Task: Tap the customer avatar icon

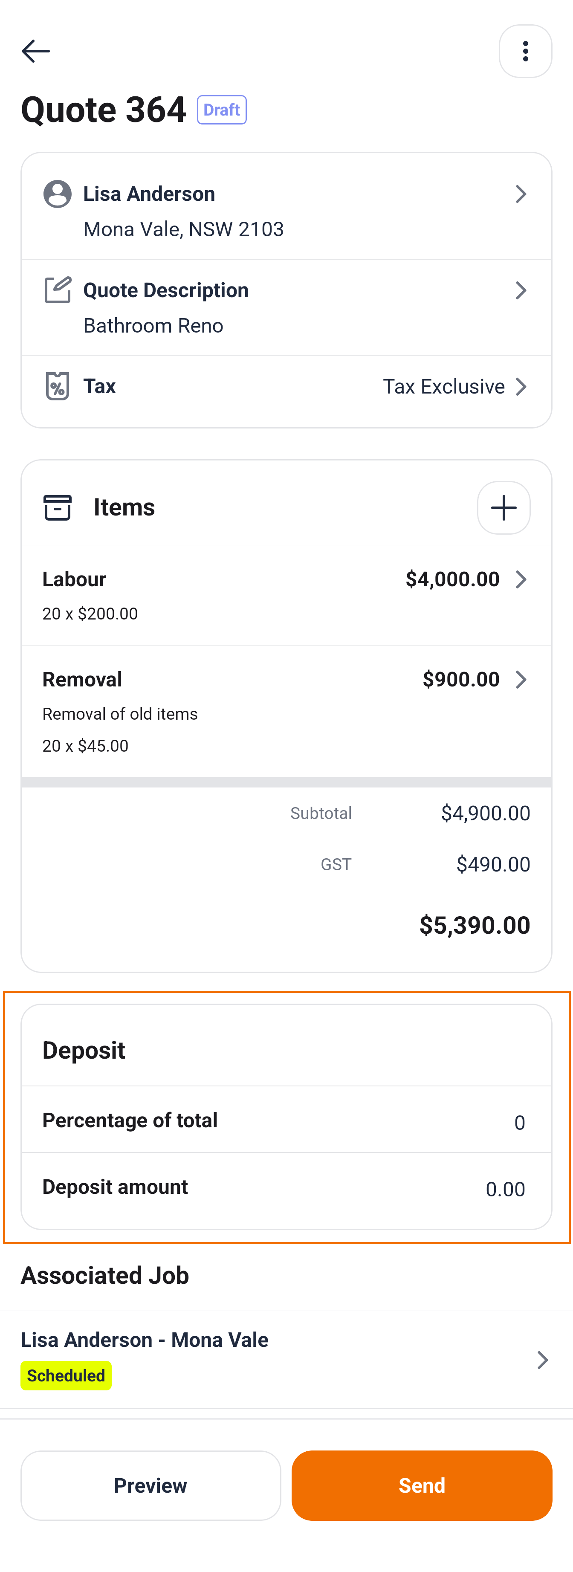Action: tap(58, 194)
